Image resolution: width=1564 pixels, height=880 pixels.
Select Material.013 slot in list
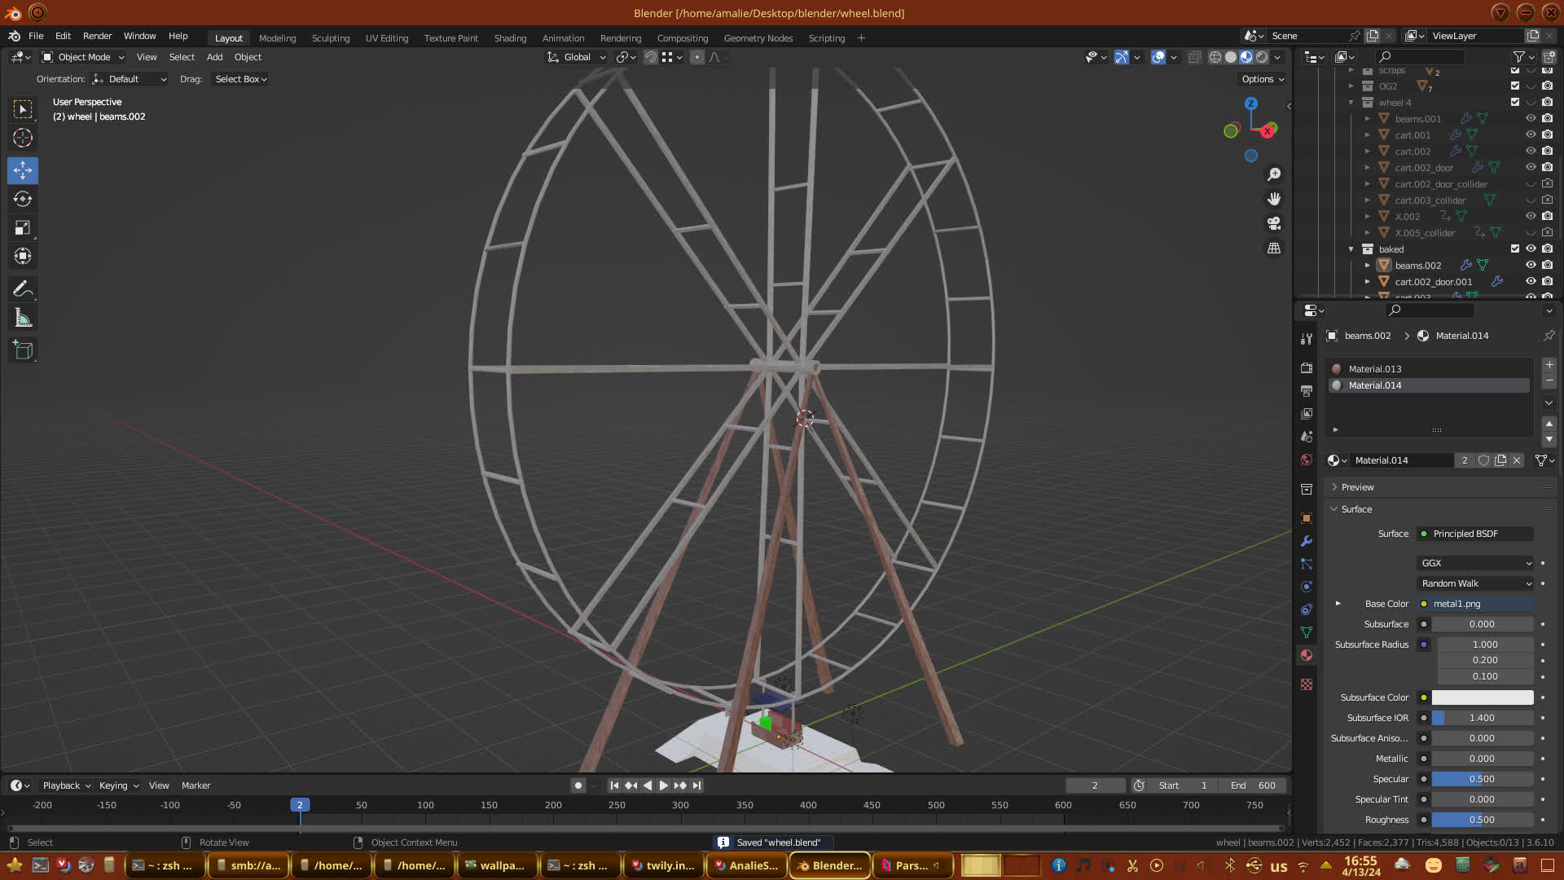point(1375,369)
